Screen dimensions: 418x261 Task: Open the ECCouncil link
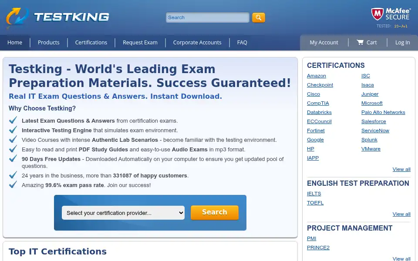[319, 121]
